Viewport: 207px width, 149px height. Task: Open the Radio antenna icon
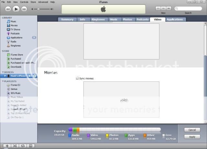8,42
